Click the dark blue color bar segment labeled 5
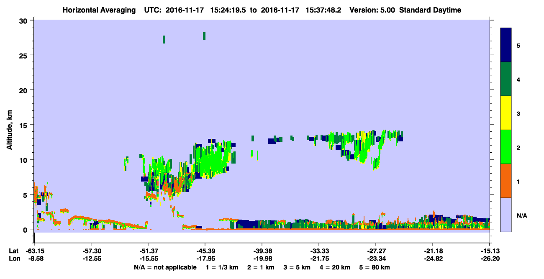Viewport: 544px width, 279px height. [x=506, y=45]
